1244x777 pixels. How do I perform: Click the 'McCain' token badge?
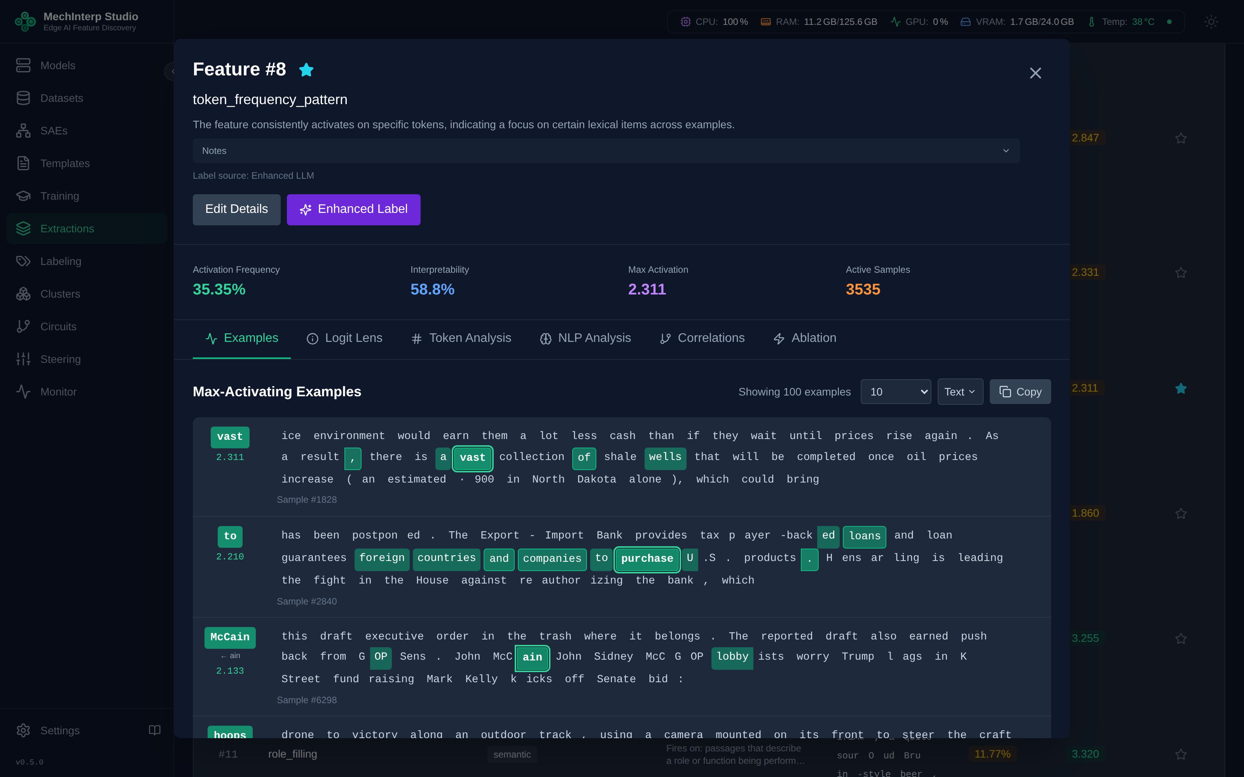pyautogui.click(x=230, y=637)
